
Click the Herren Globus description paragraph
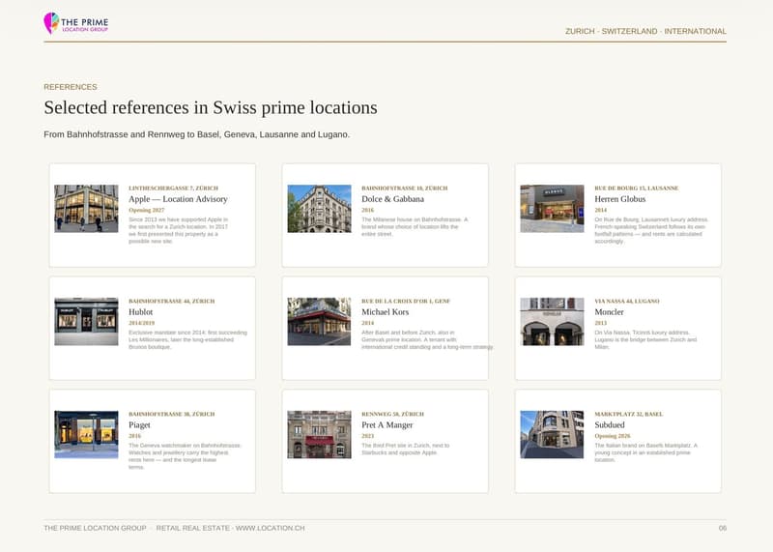point(651,230)
